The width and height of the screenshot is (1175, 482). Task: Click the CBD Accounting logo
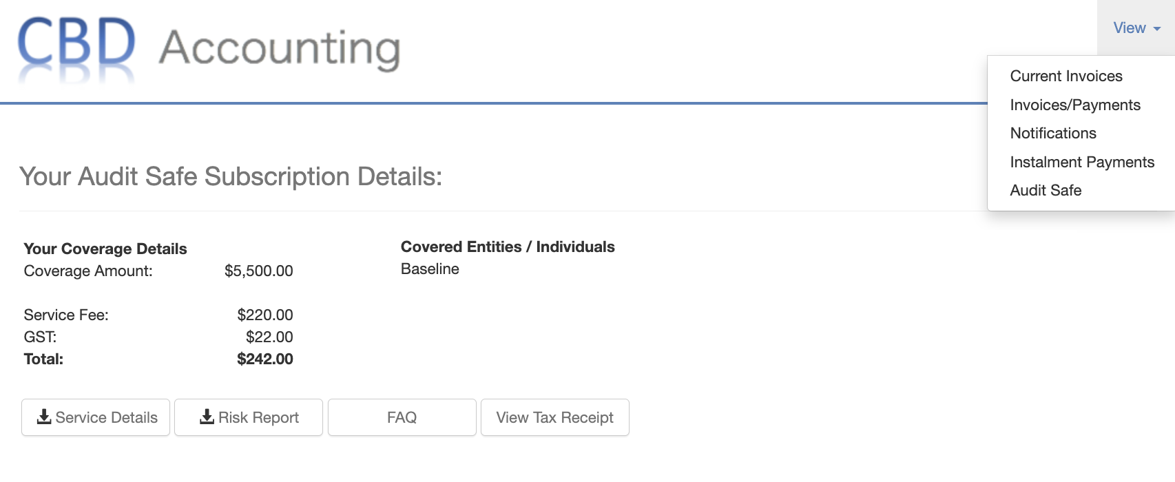(x=207, y=48)
